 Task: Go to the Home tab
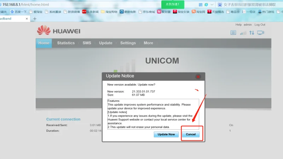pyautogui.click(x=44, y=43)
